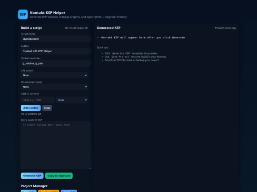Viewport: 257px width, 192px height.
Task: Click the Generate KSP button
Action: 32,176
